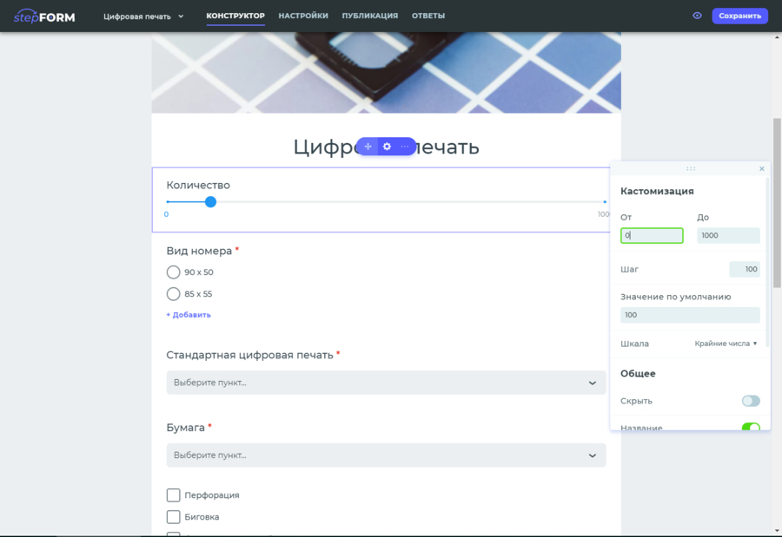Open the Цифровая печать form dropdown
782x537 pixels.
pyautogui.click(x=143, y=16)
